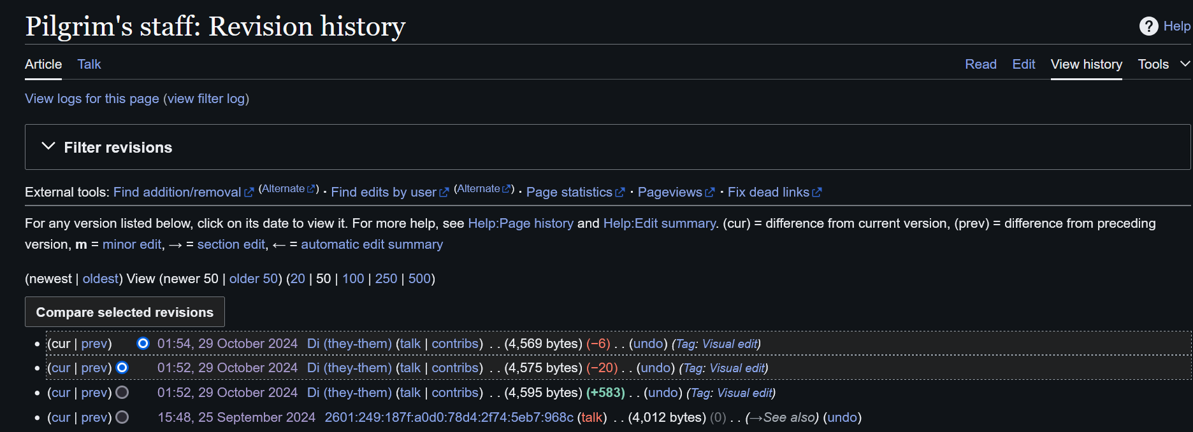Open the 15:48, 25 September 2024 revision

(236, 417)
